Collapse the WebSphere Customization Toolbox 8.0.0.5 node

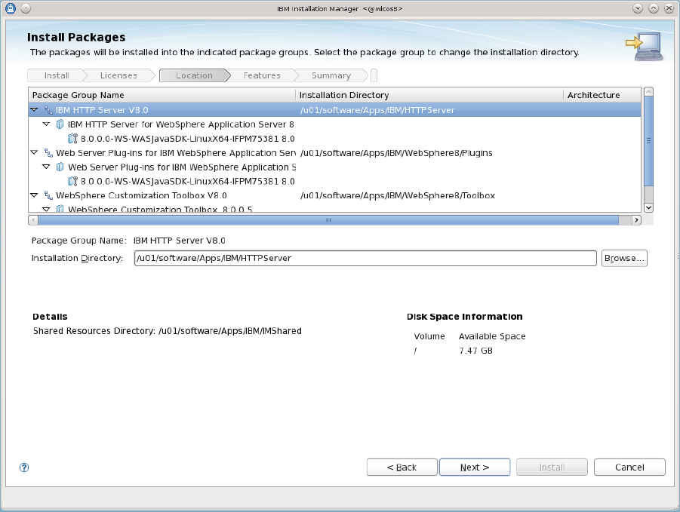coord(46,209)
